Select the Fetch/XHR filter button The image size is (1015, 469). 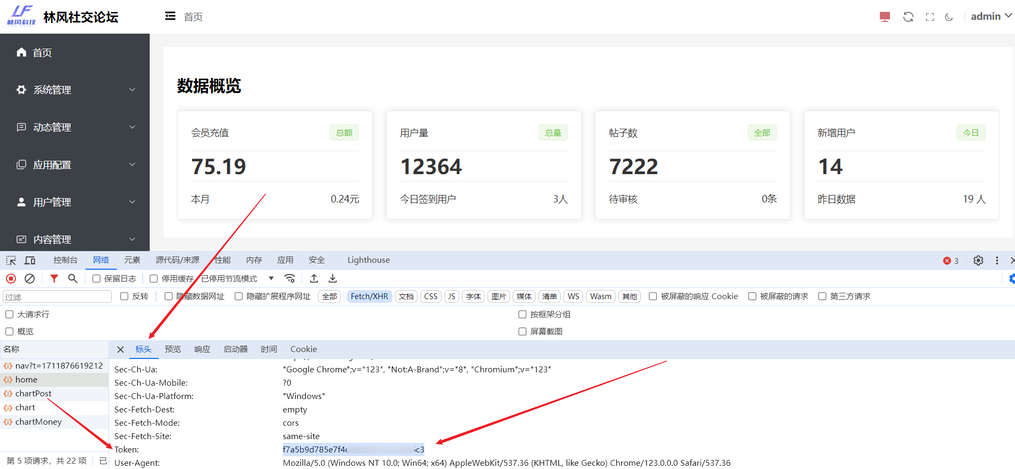click(369, 296)
